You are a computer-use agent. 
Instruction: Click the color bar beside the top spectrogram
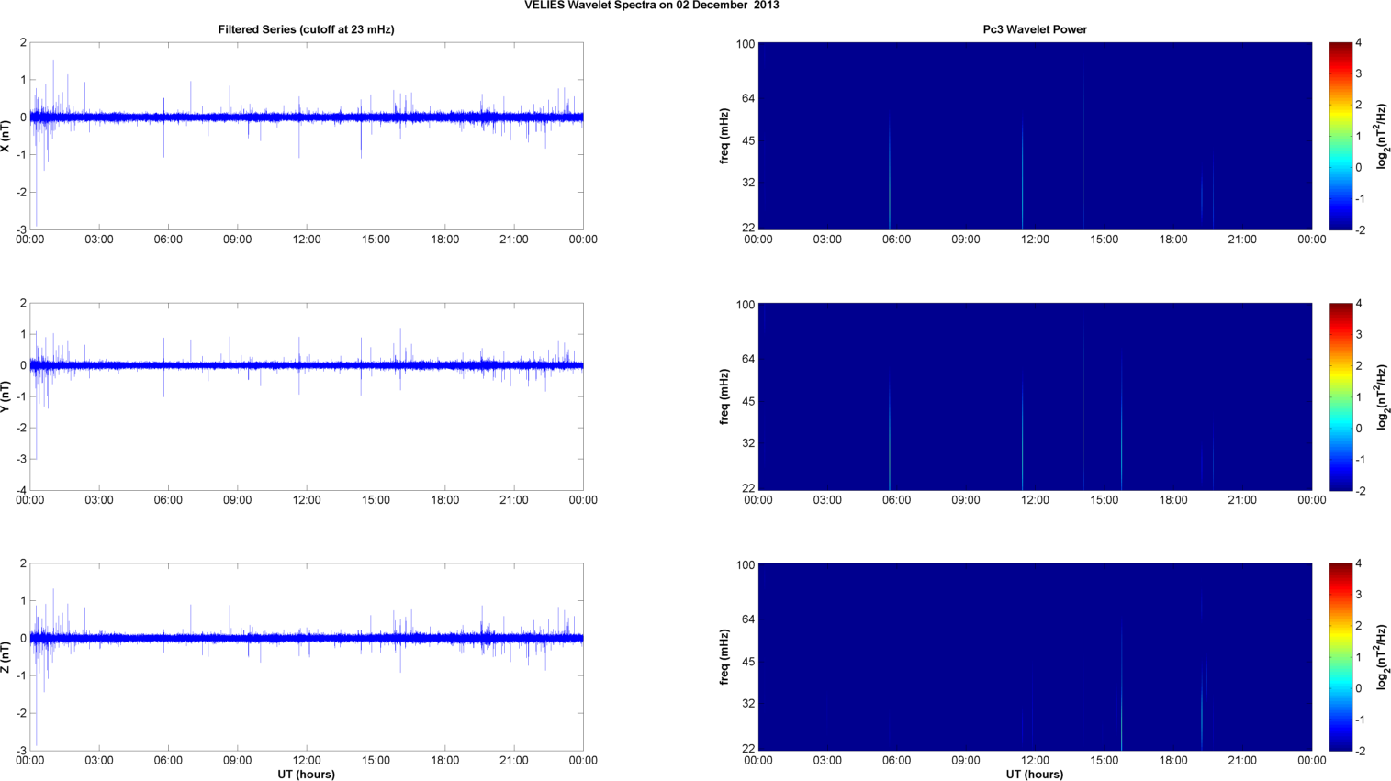point(1341,136)
